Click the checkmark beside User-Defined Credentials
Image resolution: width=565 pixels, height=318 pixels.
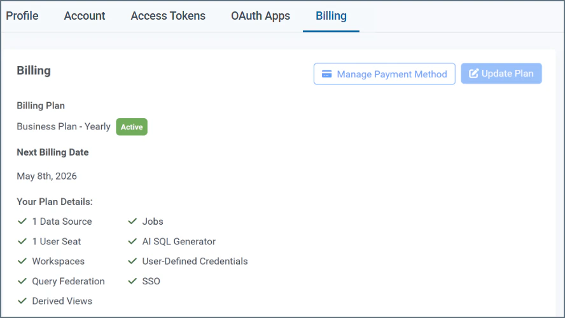(x=132, y=261)
